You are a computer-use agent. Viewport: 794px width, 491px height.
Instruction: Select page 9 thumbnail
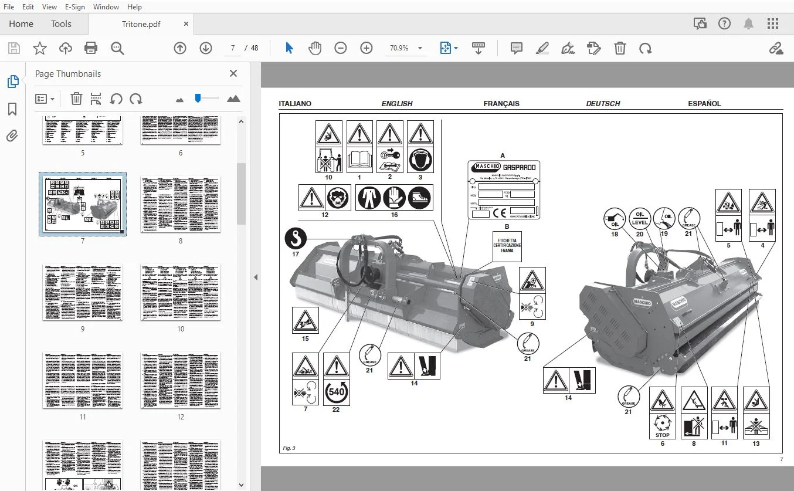(x=83, y=292)
